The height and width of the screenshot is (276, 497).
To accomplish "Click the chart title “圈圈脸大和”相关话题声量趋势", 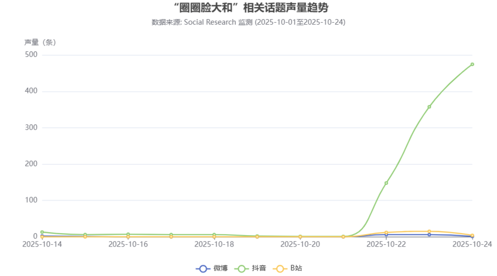I will pyautogui.click(x=251, y=8).
